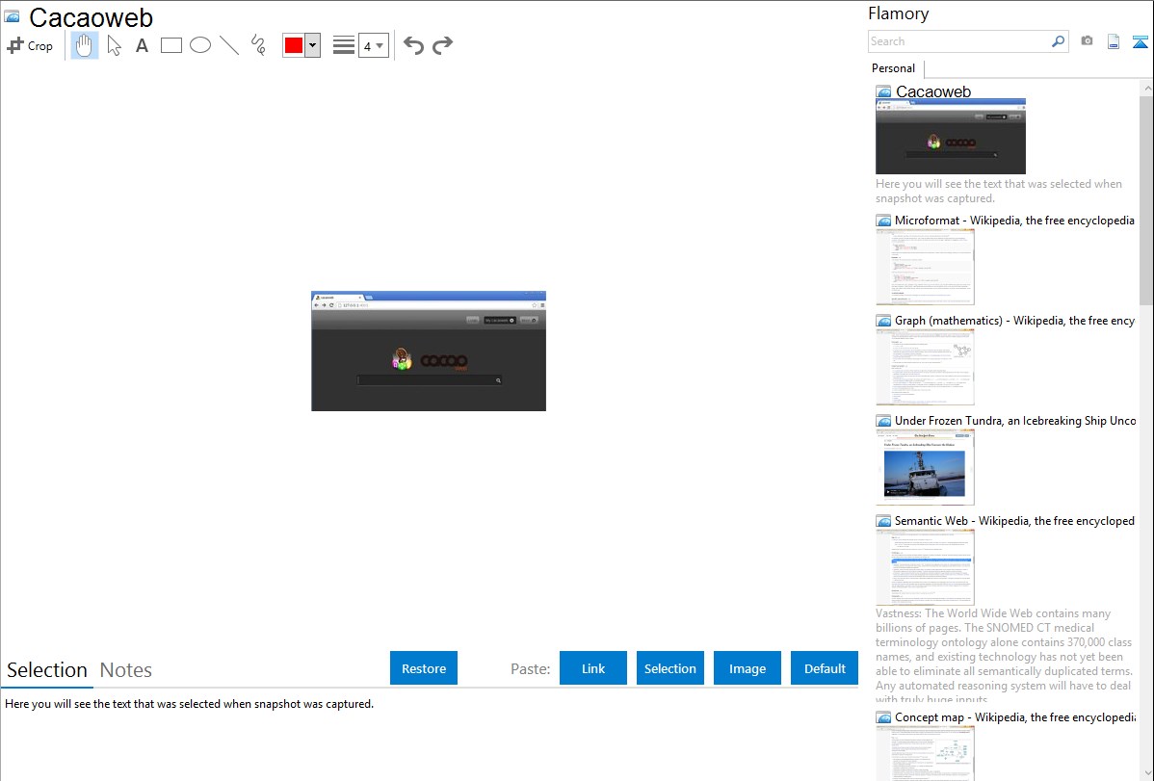Click the sidebar vertical scrollbar thumb

(x=1146, y=200)
